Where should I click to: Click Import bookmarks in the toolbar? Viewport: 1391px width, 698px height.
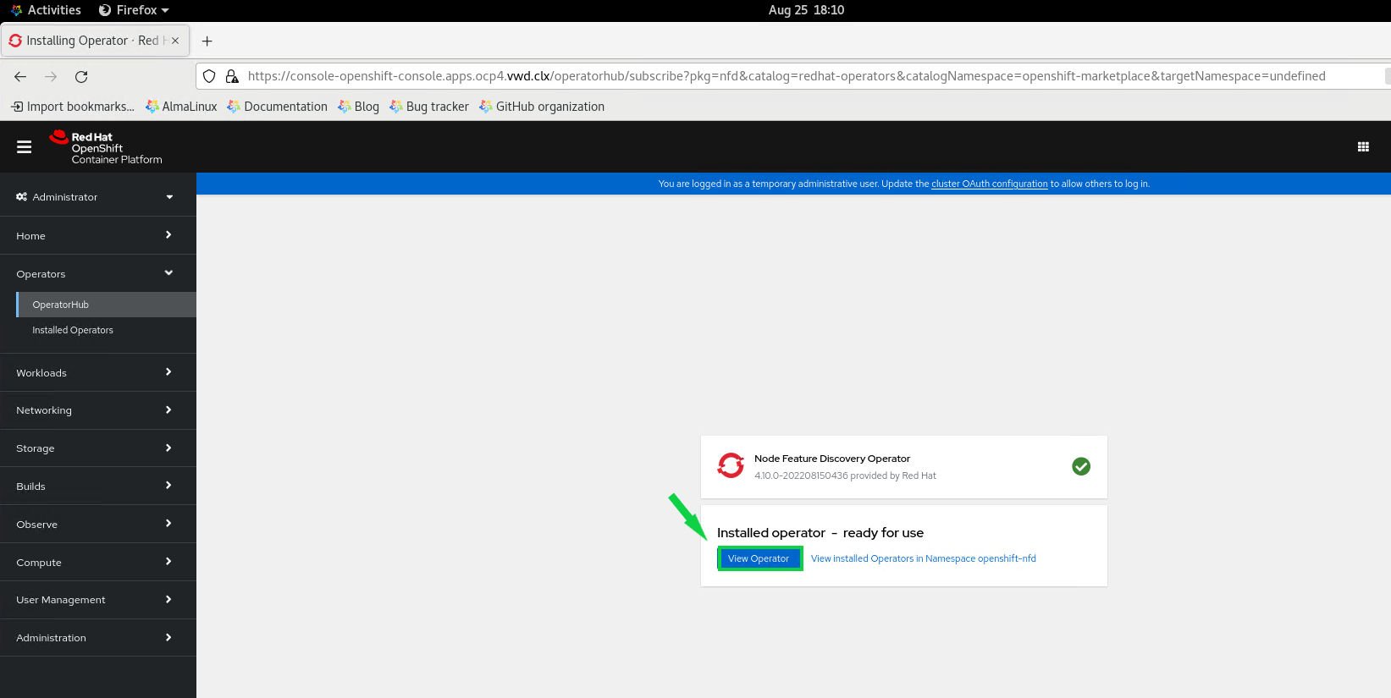click(73, 107)
